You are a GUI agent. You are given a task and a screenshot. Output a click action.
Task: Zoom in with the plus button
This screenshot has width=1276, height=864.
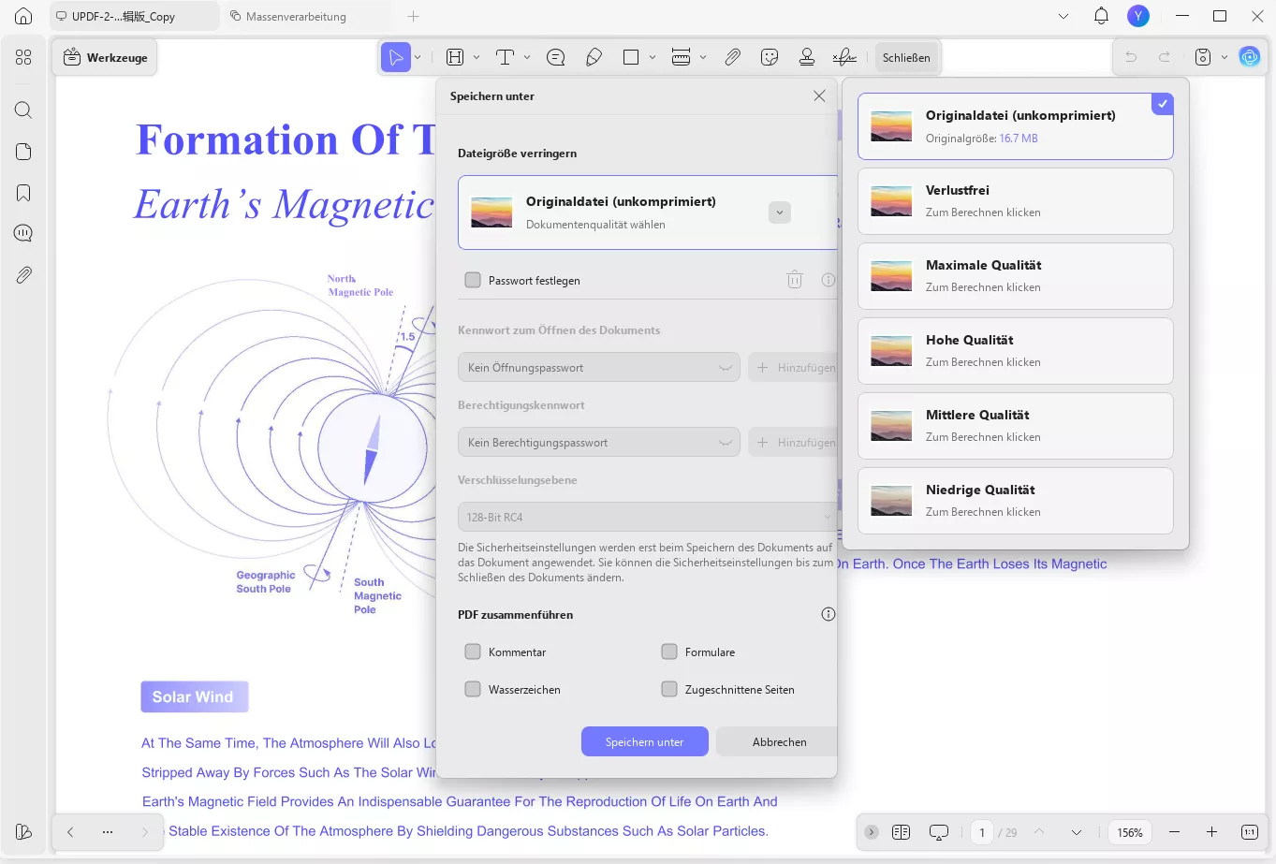coord(1211,832)
